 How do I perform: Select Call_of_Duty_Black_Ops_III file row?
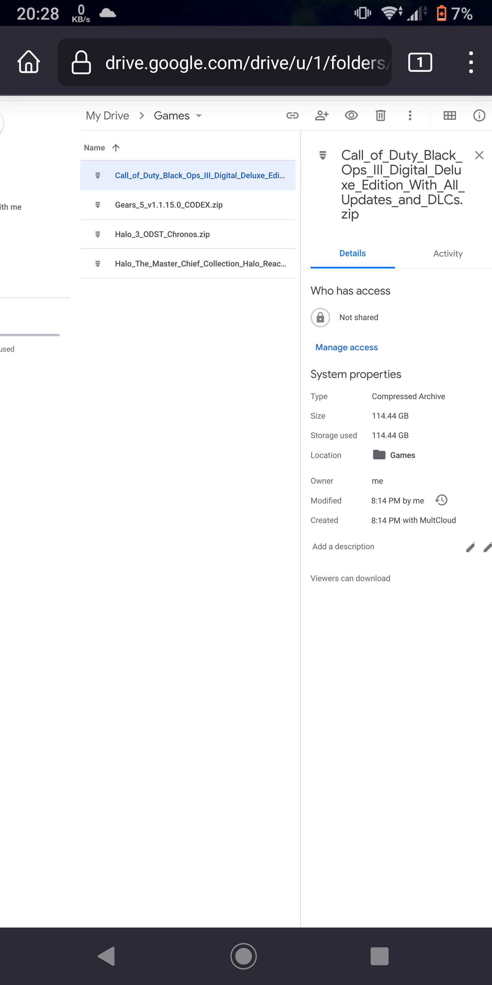pyautogui.click(x=188, y=175)
